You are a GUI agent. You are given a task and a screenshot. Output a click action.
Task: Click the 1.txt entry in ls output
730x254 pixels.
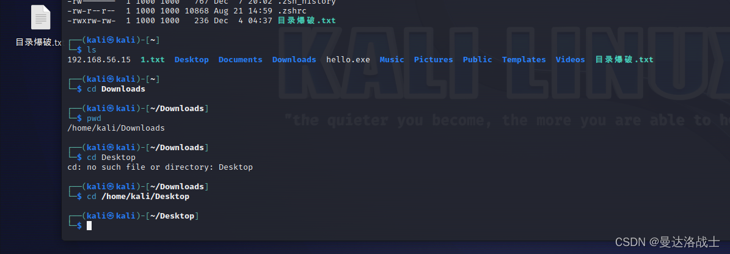153,60
